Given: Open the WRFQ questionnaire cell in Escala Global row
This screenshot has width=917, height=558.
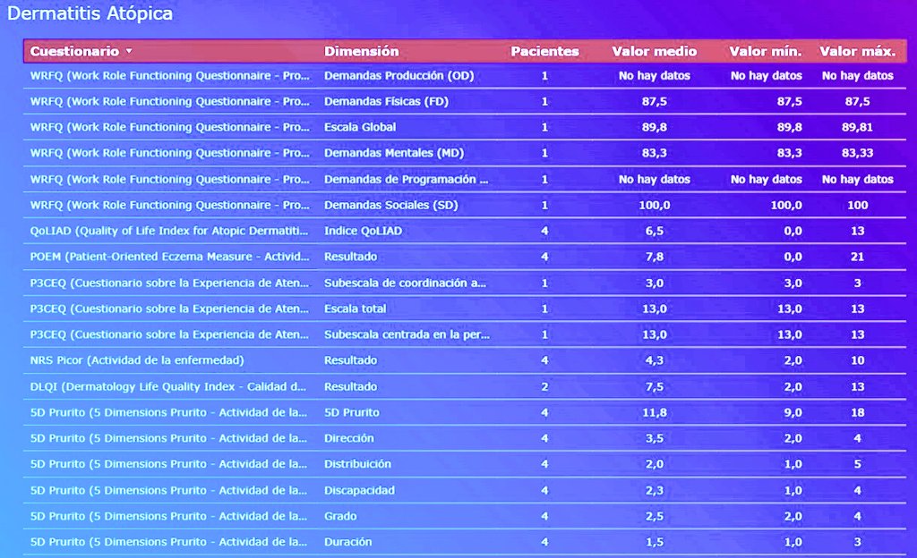Looking at the screenshot, I should pos(169,127).
